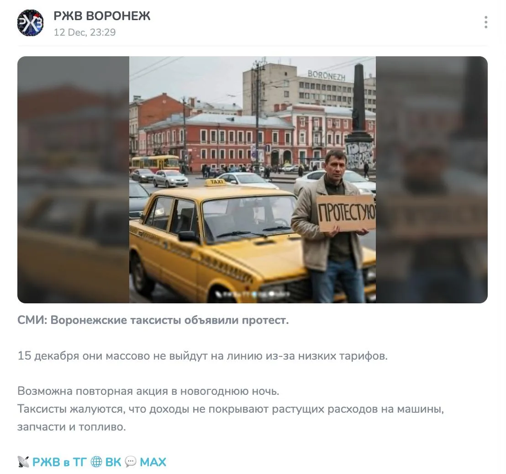Follow the ВК link

[113, 462]
